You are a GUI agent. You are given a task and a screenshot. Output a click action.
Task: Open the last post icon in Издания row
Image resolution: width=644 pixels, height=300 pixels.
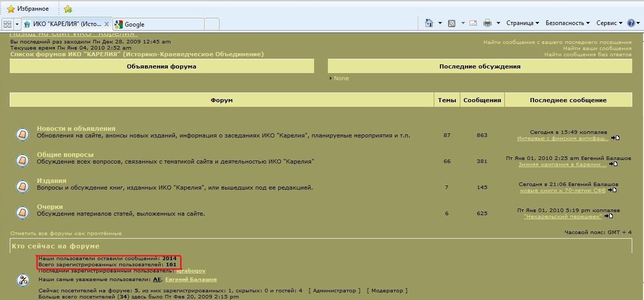612,191
